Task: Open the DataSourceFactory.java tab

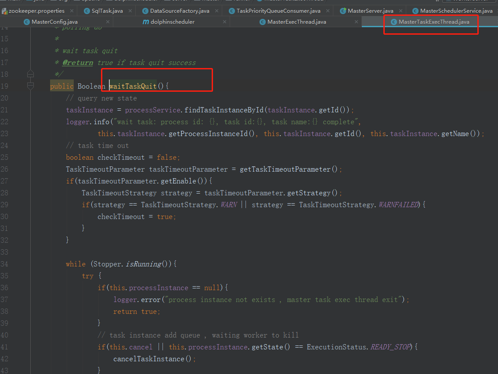Action: tap(180, 11)
